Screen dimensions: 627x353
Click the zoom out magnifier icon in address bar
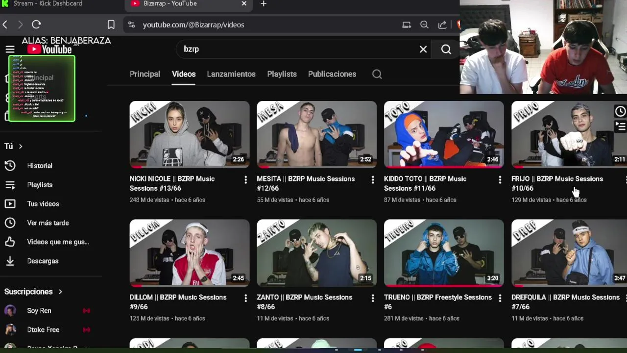click(424, 25)
